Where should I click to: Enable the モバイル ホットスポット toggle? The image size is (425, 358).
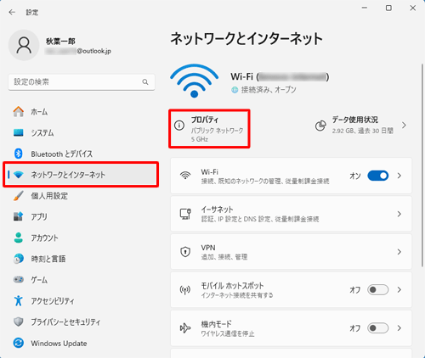[x=378, y=290]
